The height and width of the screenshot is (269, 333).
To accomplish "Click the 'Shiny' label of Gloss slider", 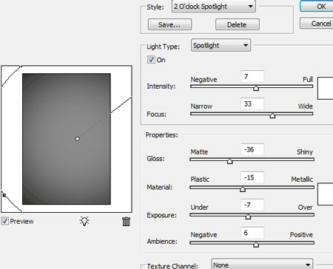I will point(305,151).
